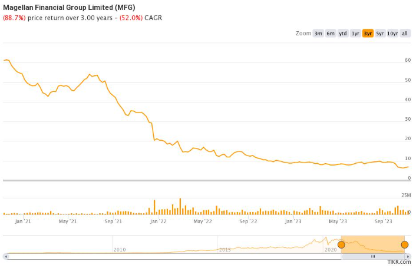Switch zoom to 1yr

355,34
